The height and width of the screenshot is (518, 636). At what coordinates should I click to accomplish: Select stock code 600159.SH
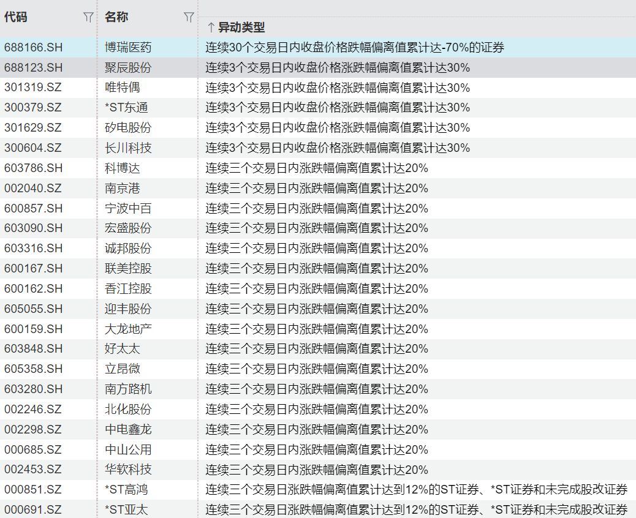click(34, 329)
